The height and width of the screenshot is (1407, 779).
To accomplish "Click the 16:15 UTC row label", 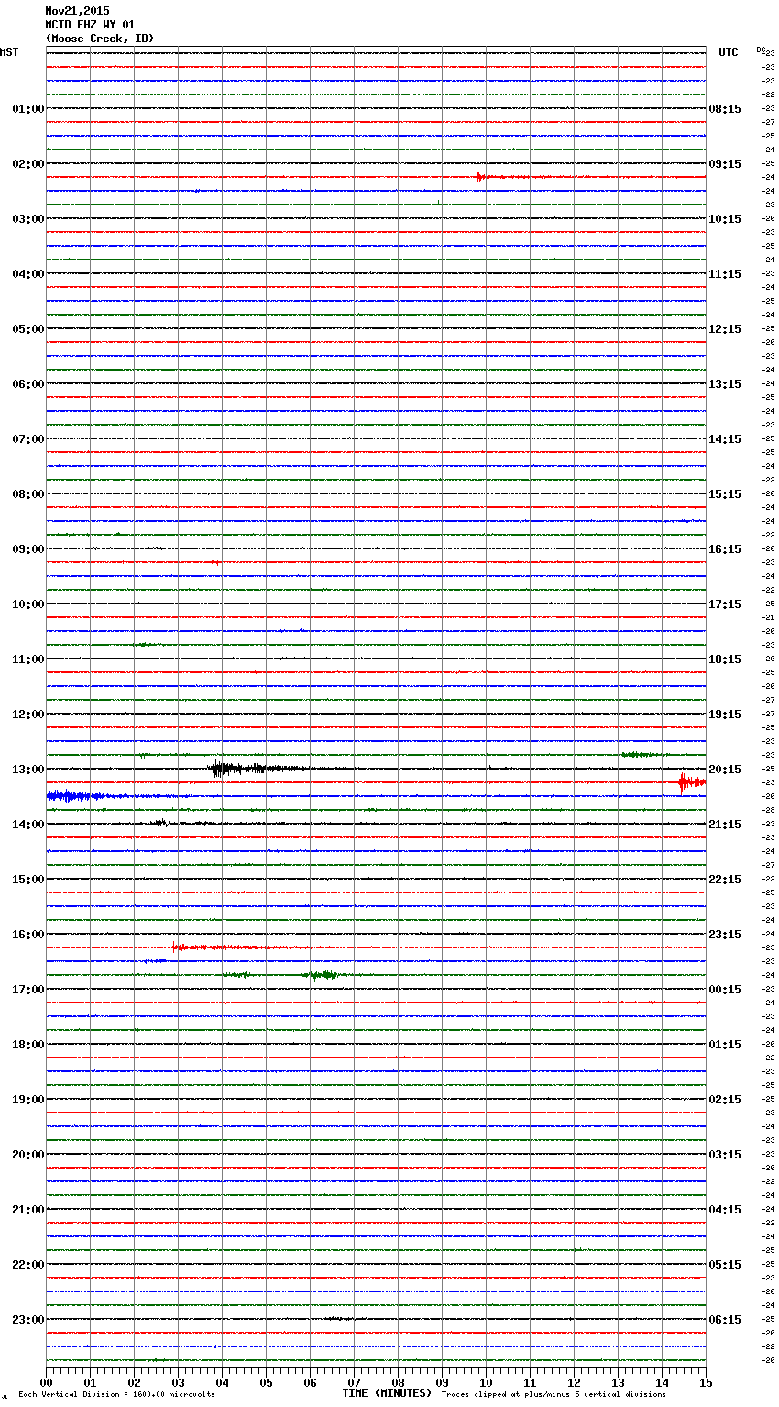I will [725, 549].
